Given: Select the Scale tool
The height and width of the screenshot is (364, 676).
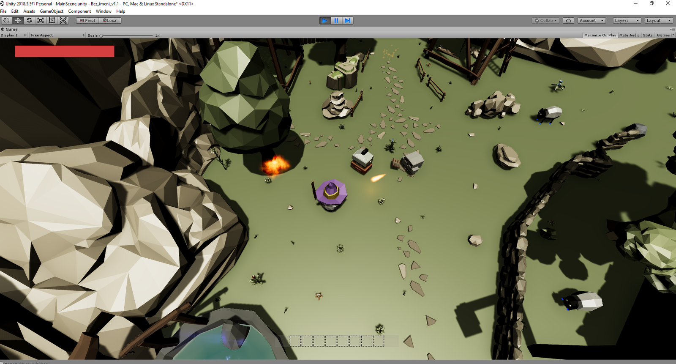Looking at the screenshot, I should coord(41,20).
